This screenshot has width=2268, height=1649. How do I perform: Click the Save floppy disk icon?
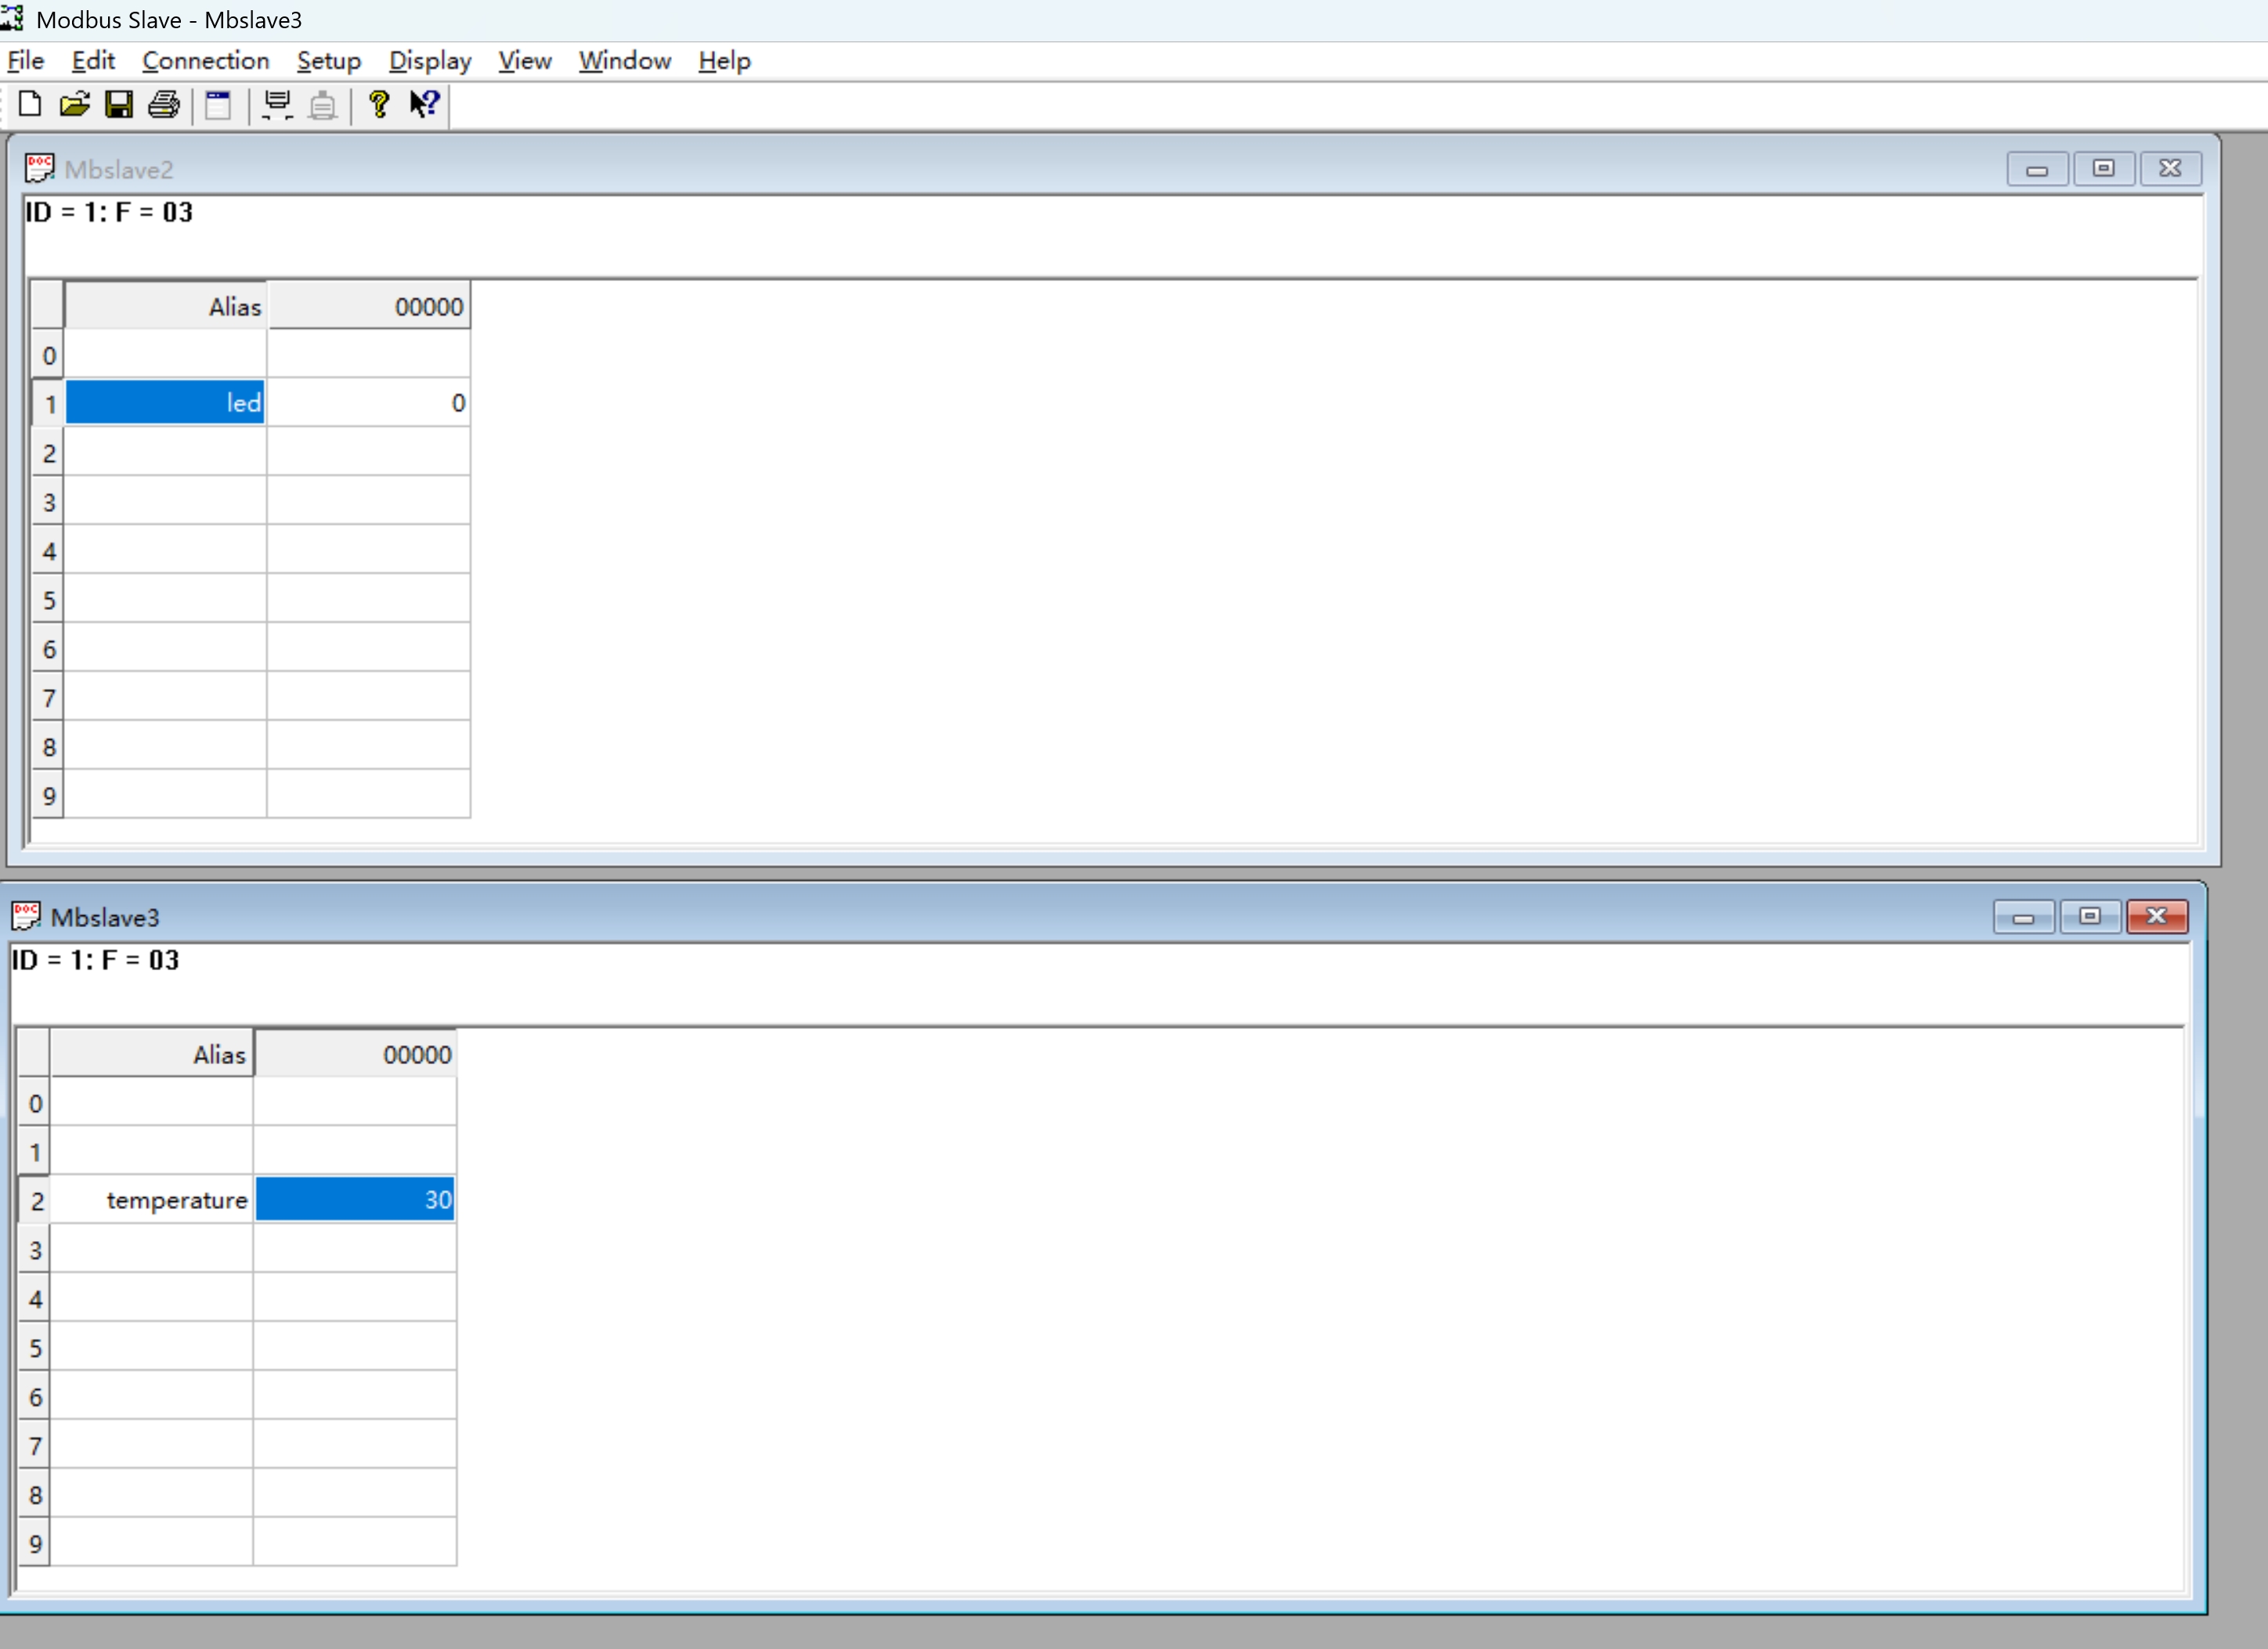click(x=119, y=105)
